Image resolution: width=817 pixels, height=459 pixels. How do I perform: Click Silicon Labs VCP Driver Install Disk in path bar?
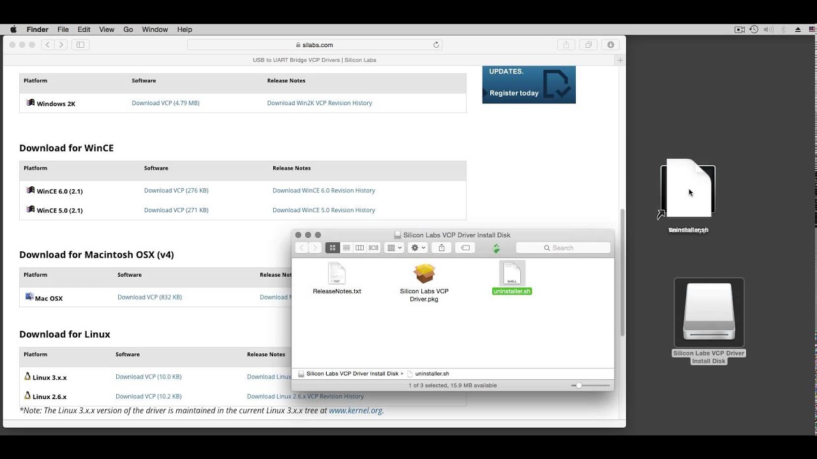point(348,374)
